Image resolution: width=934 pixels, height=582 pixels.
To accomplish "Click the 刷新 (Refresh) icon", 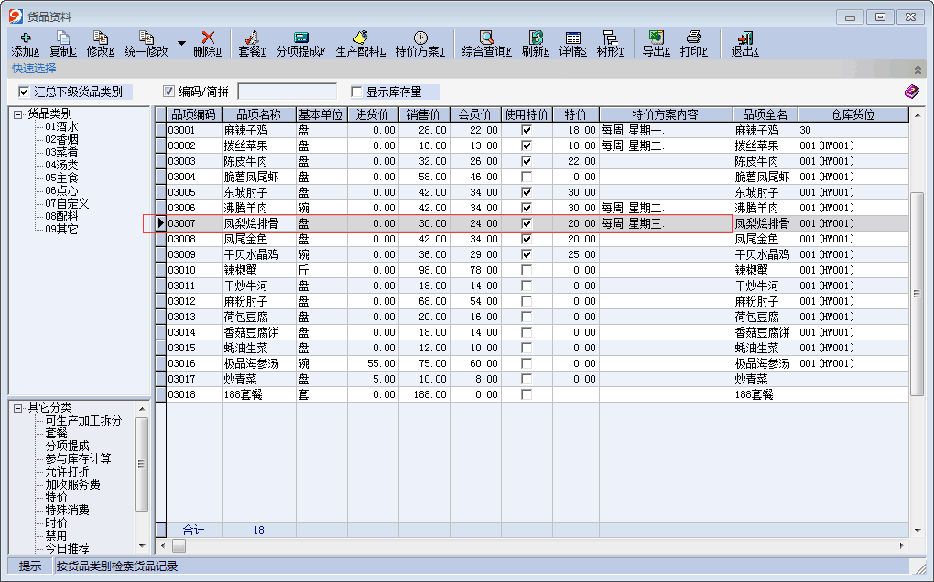I will click(536, 38).
